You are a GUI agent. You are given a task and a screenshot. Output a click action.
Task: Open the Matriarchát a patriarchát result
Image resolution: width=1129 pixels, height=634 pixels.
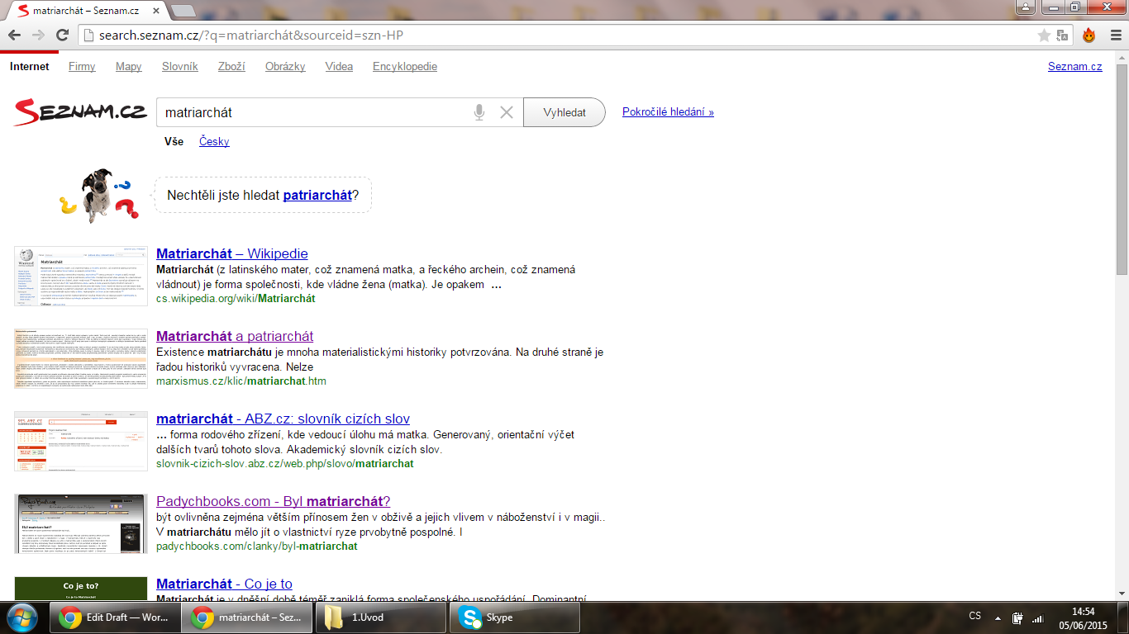pyautogui.click(x=235, y=336)
